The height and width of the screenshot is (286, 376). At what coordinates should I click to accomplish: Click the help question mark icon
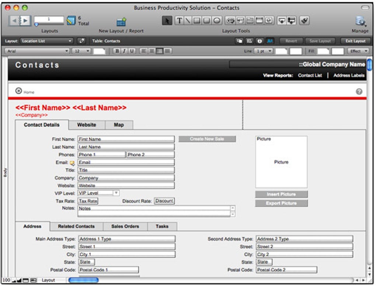pos(359,91)
